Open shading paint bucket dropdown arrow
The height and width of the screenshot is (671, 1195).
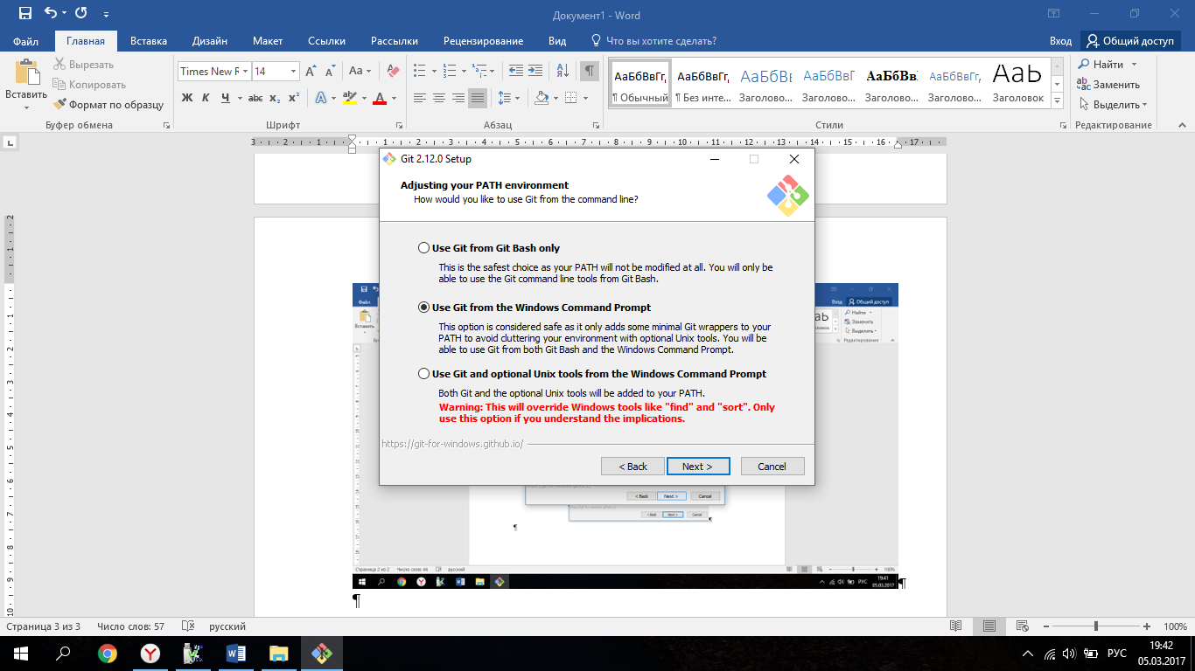(555, 98)
